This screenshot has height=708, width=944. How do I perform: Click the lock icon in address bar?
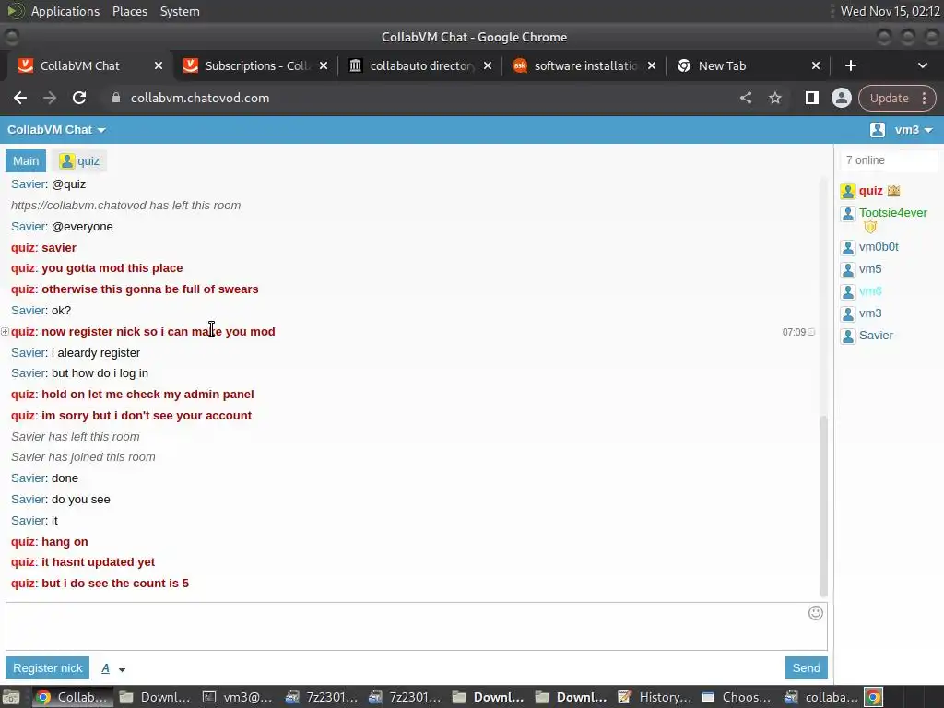tap(116, 98)
